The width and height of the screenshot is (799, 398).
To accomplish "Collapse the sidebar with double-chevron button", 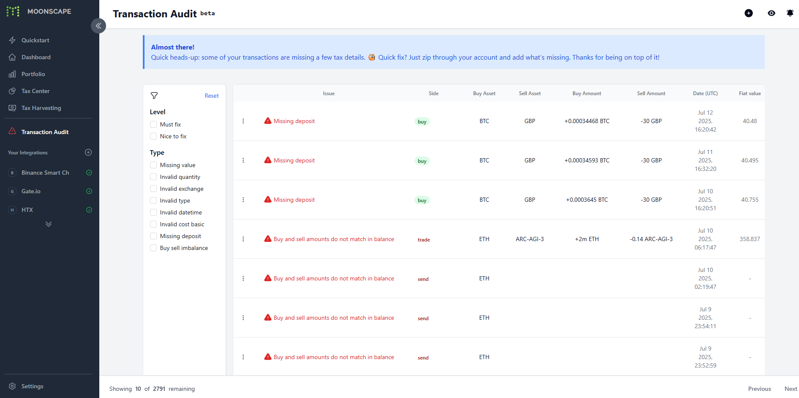I will tap(98, 26).
